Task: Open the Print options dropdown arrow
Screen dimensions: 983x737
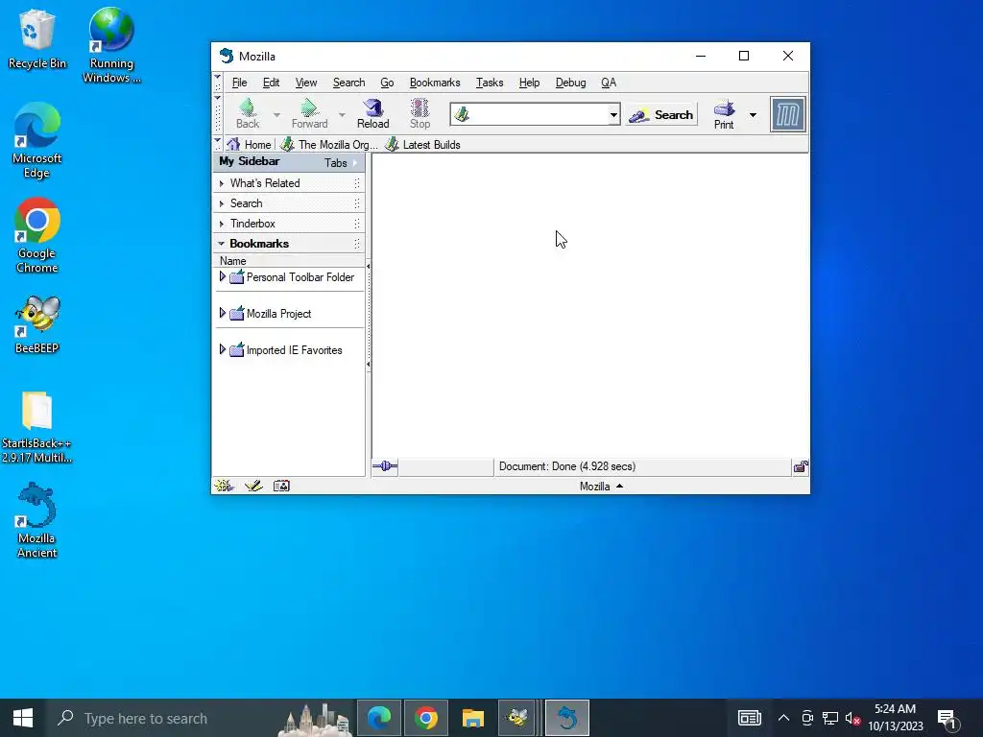Action: [x=753, y=115]
